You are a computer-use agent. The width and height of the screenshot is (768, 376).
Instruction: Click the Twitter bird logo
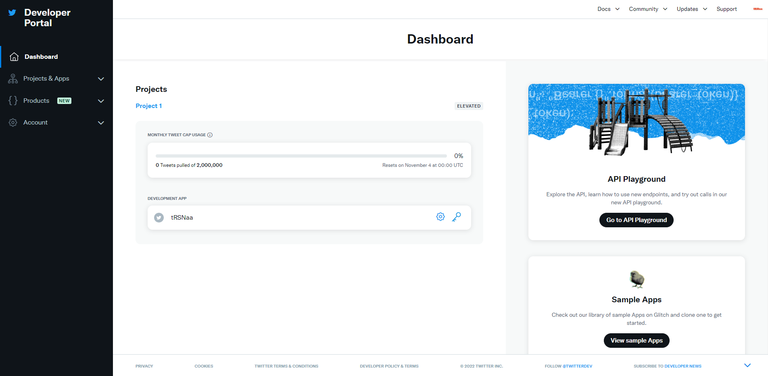tap(12, 12)
